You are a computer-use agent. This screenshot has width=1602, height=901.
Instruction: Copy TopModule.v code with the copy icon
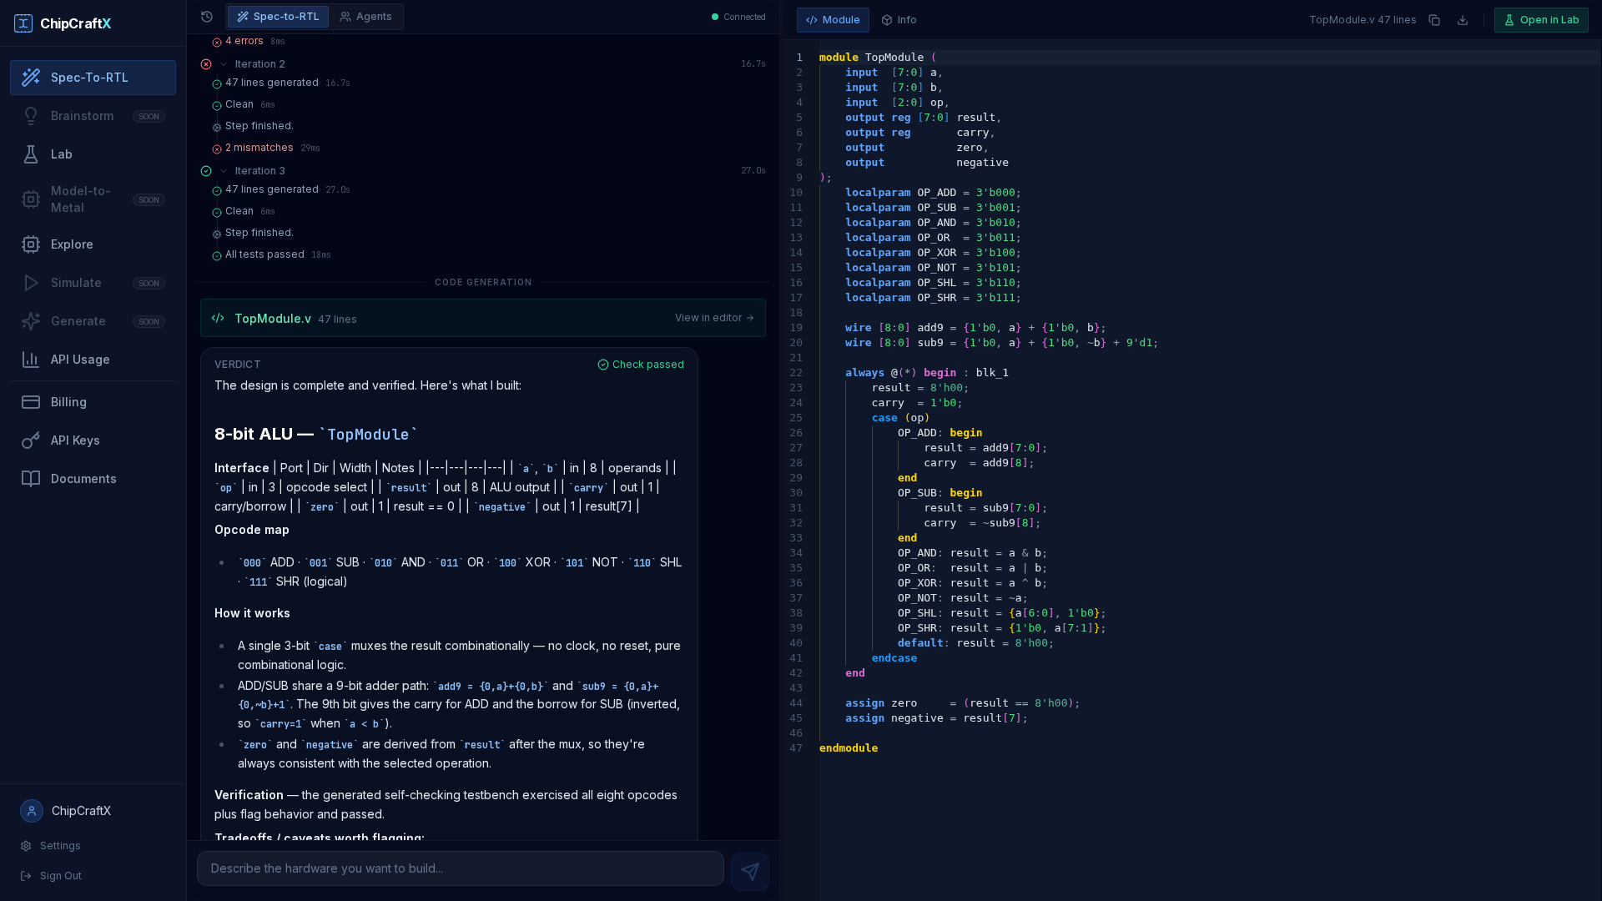coord(1434,20)
